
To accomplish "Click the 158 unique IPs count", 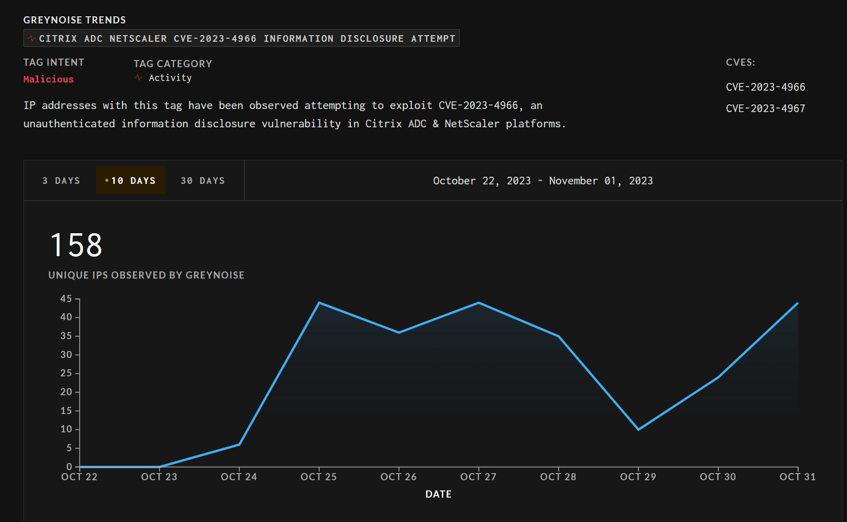I will pos(76,245).
